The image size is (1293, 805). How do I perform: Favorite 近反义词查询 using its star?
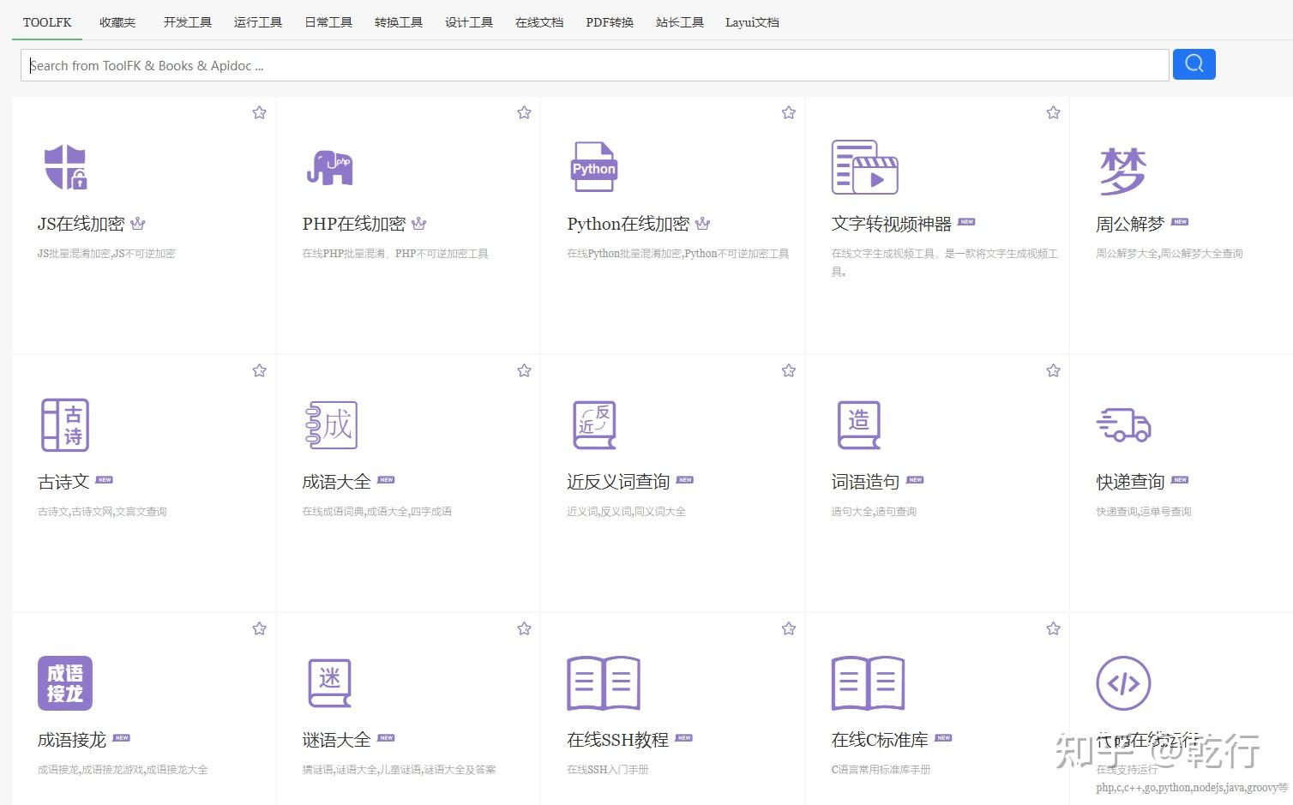(789, 370)
